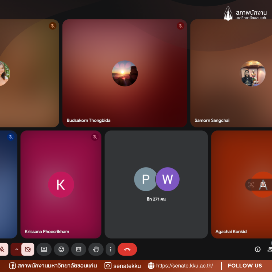Click the senatekku Instagram handle
The image size is (272, 272).
pyautogui.click(x=127, y=266)
